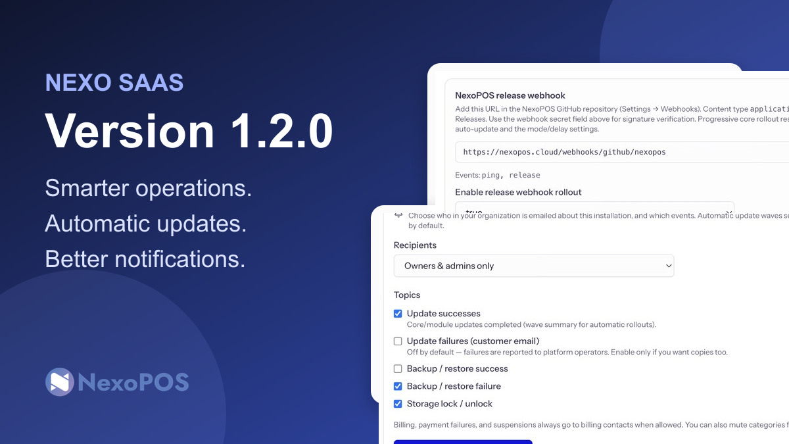The width and height of the screenshot is (789, 444).
Task: Click the webhook URL field
Action: tap(622, 152)
